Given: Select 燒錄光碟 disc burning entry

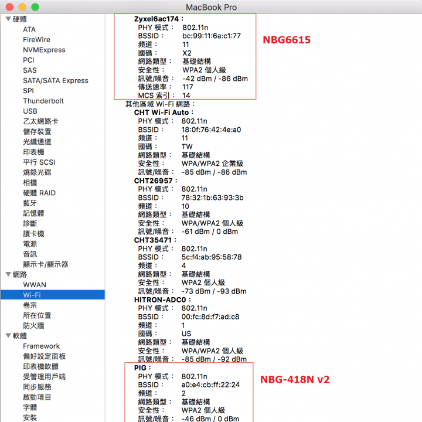Looking at the screenshot, I should click(x=37, y=172).
